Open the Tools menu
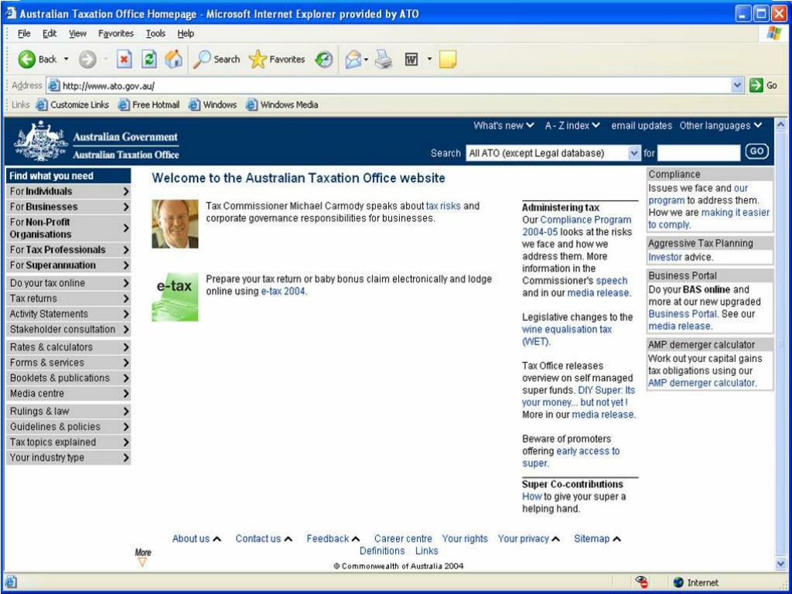 pos(155,33)
